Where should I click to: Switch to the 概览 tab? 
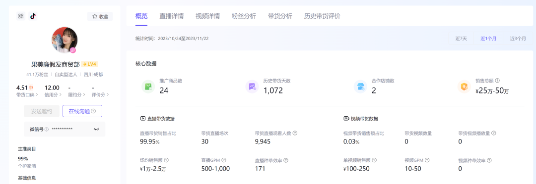point(141,16)
